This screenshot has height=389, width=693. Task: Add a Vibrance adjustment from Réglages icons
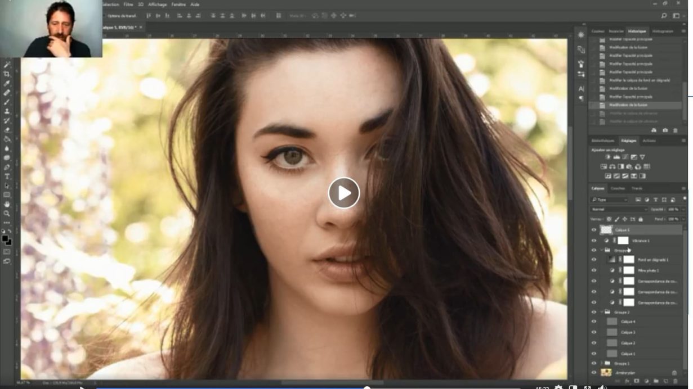642,157
